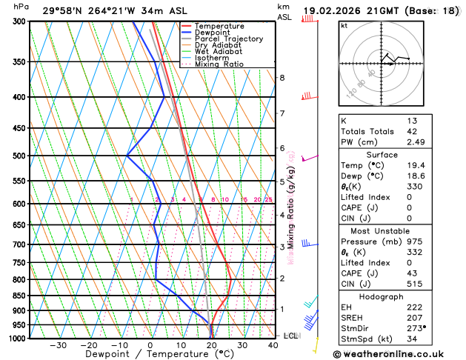Screen dimensions: 466x360
Task: Click the vertical Mixing Ratio (g/kg) axis title
Action: (x=290, y=207)
